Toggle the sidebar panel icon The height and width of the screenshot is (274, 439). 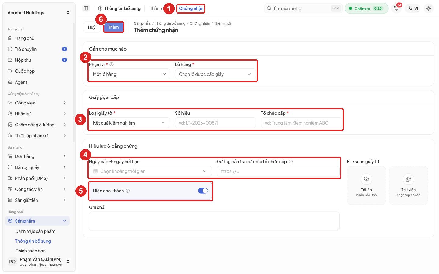click(x=86, y=9)
